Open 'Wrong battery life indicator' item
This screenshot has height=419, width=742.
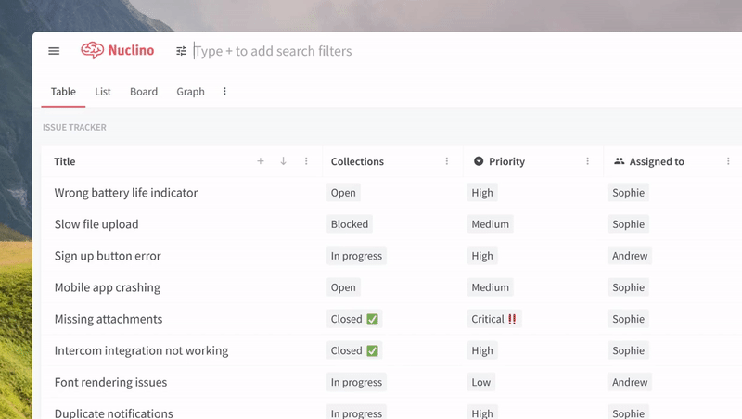click(126, 193)
